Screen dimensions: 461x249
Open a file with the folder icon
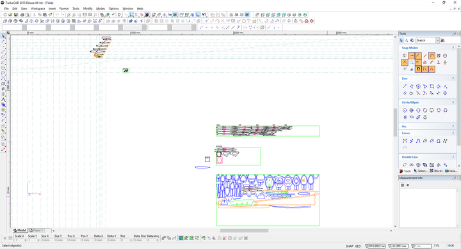10,15
